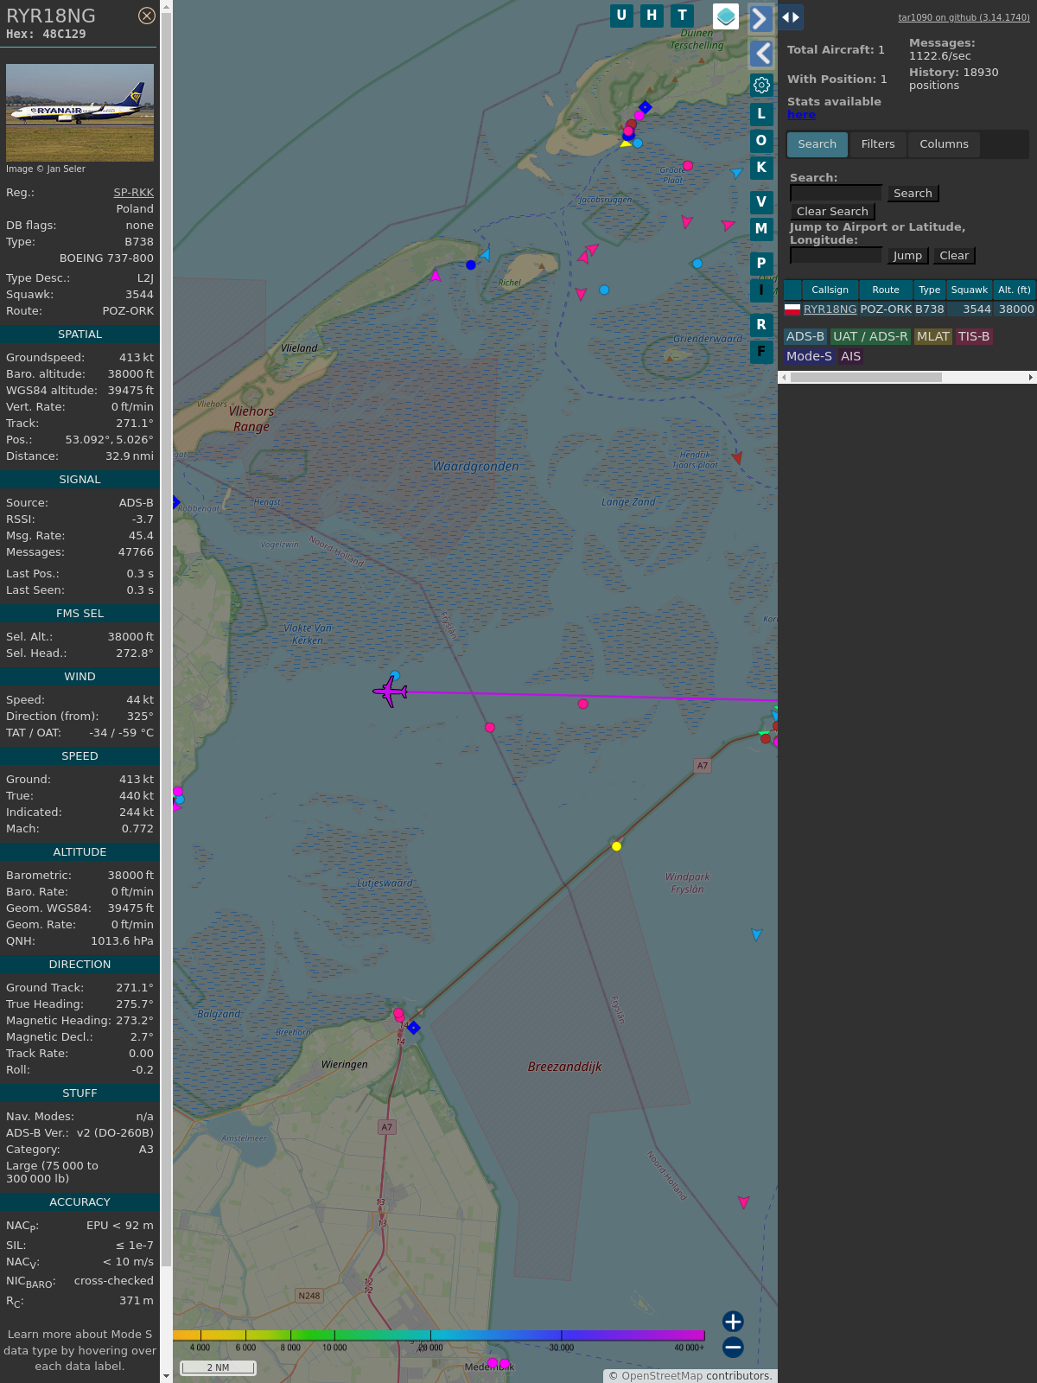Toggle the ADS-B source legend
Image resolution: width=1037 pixels, height=1383 pixels.
coord(805,337)
